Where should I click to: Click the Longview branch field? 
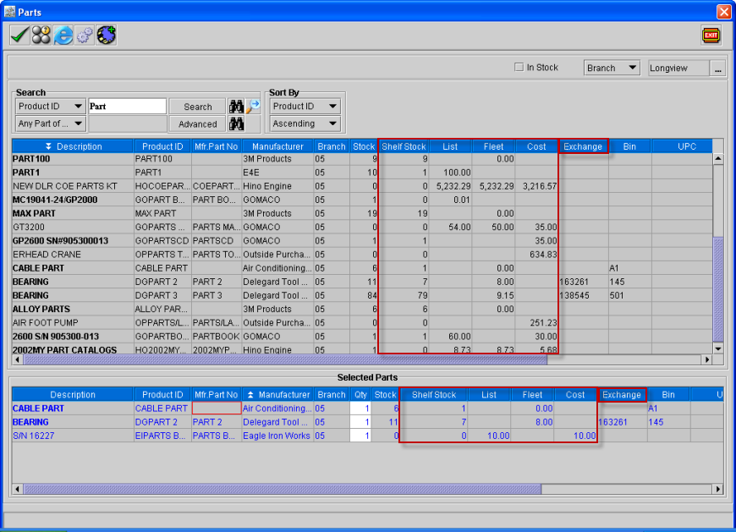pos(678,68)
